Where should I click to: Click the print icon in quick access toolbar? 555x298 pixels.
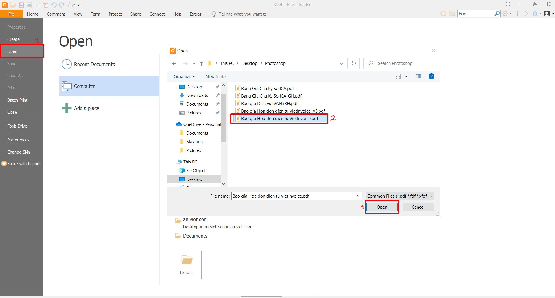click(29, 5)
